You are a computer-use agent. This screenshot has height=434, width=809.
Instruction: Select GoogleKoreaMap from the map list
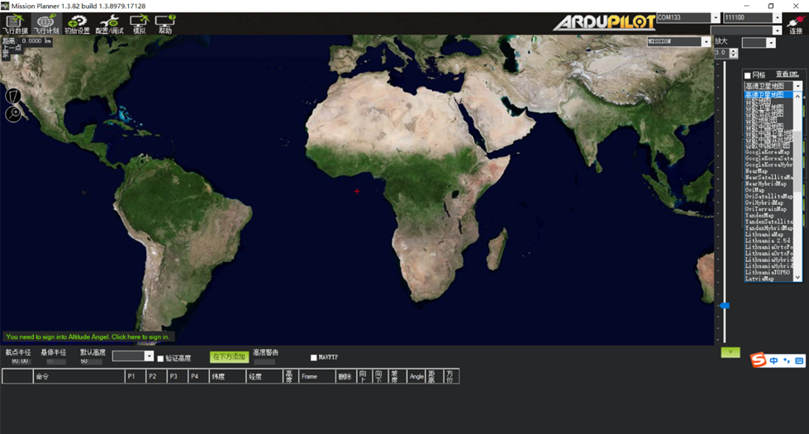pos(769,152)
